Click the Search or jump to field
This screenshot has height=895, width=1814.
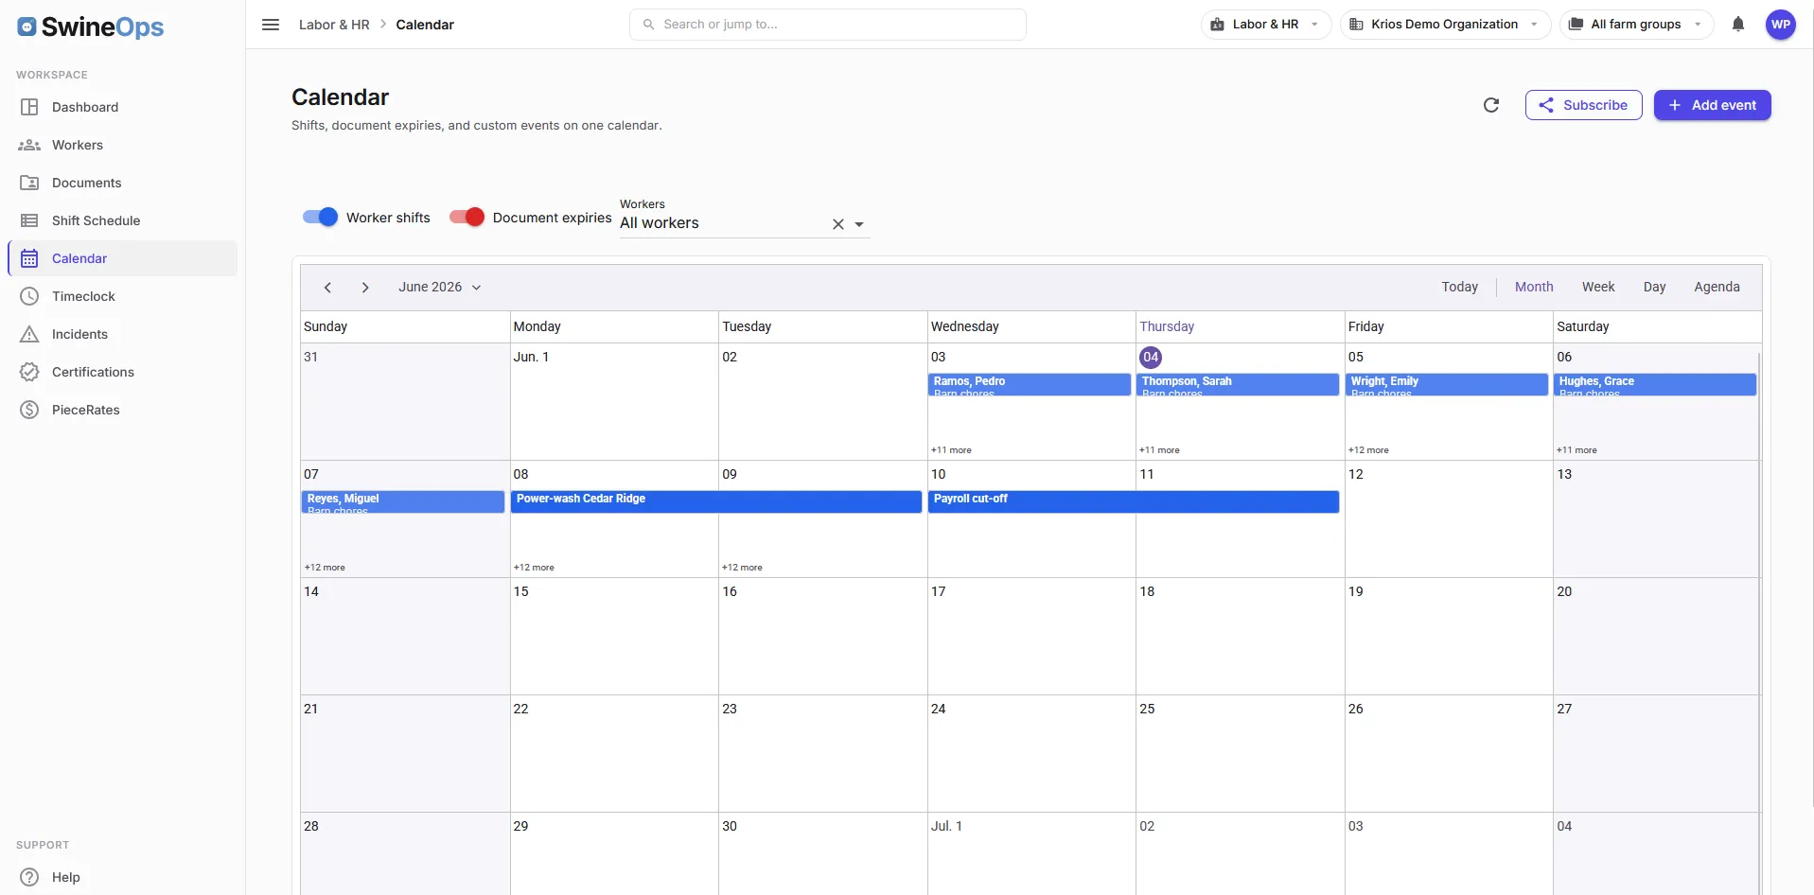pos(828,25)
